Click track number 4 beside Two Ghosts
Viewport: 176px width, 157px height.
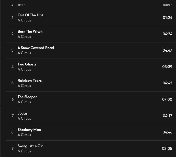click(13, 67)
